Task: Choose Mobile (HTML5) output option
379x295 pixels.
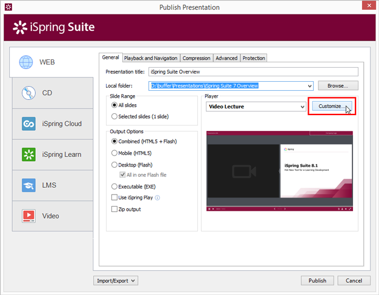Action: [114, 153]
